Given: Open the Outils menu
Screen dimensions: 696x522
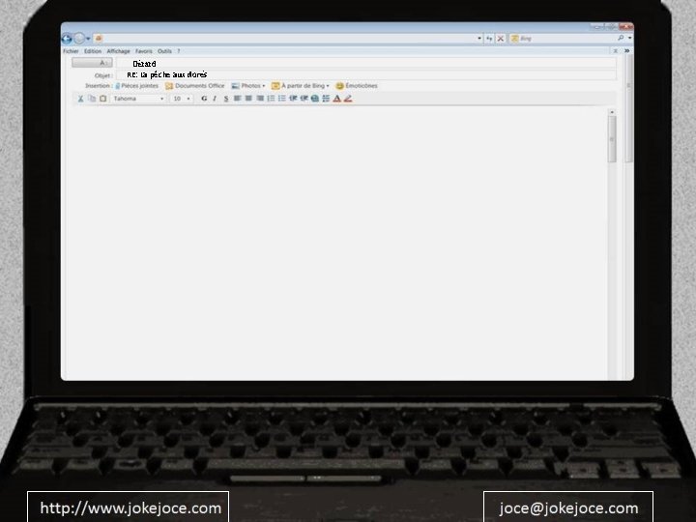Looking at the screenshot, I should pyautogui.click(x=164, y=51).
